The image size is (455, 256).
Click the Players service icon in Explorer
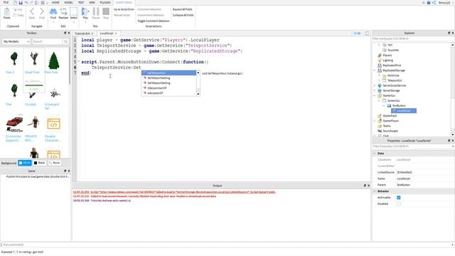point(380,55)
